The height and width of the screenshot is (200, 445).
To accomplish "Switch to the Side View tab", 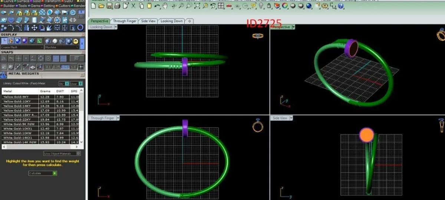I will [148, 21].
